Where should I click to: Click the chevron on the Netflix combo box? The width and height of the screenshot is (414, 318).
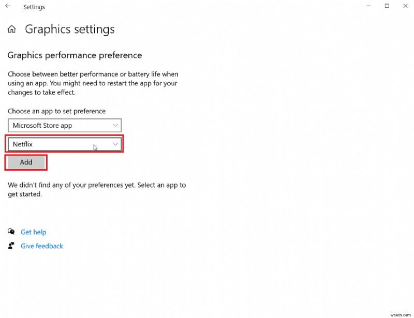pyautogui.click(x=115, y=144)
